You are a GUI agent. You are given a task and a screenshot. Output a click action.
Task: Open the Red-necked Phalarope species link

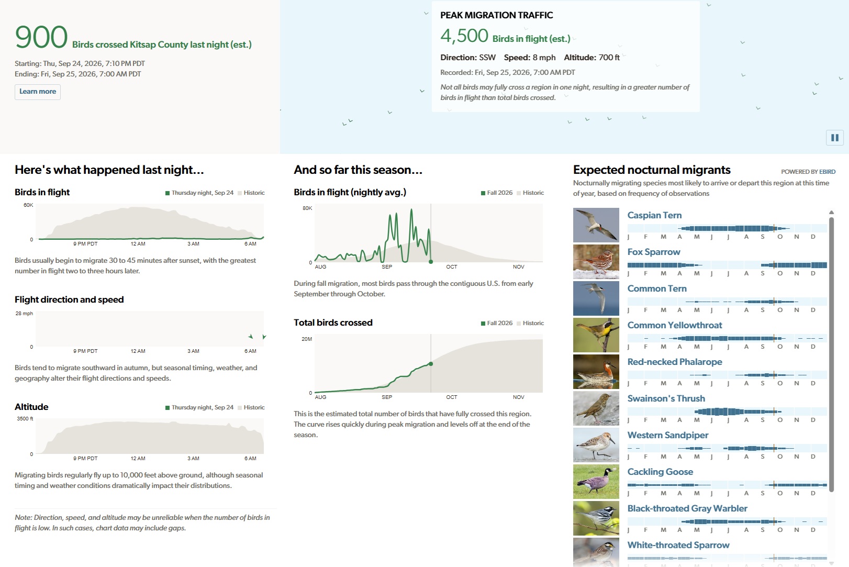pyautogui.click(x=675, y=362)
